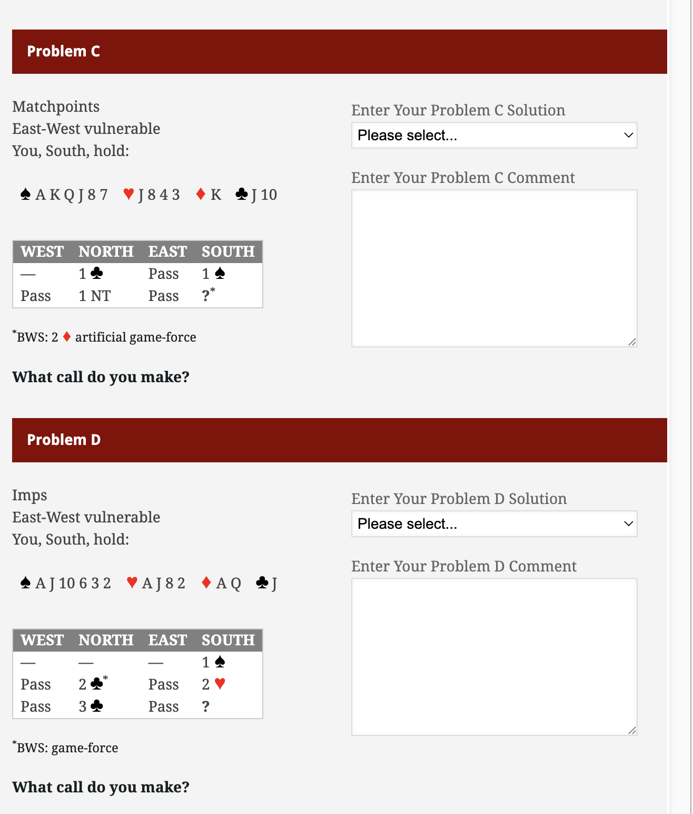693x814 pixels.
Task: Click North's 3♣ bid in Problem D
Action: (x=91, y=706)
